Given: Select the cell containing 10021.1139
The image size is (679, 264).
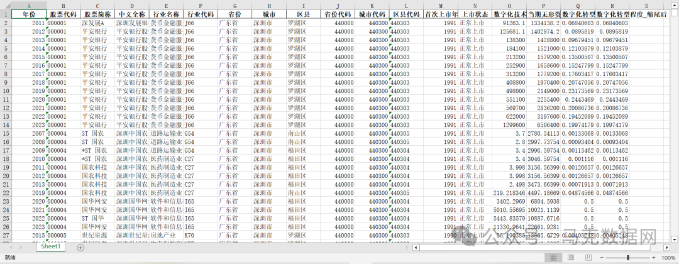Looking at the screenshot, I should click(x=543, y=210).
